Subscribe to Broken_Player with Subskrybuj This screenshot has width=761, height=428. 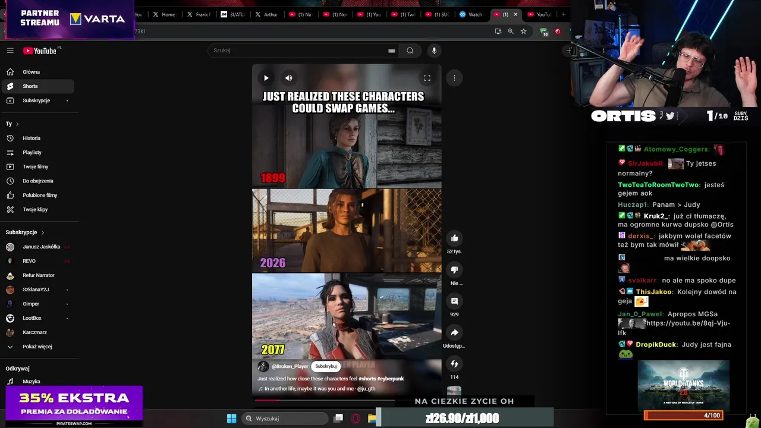pyautogui.click(x=326, y=366)
